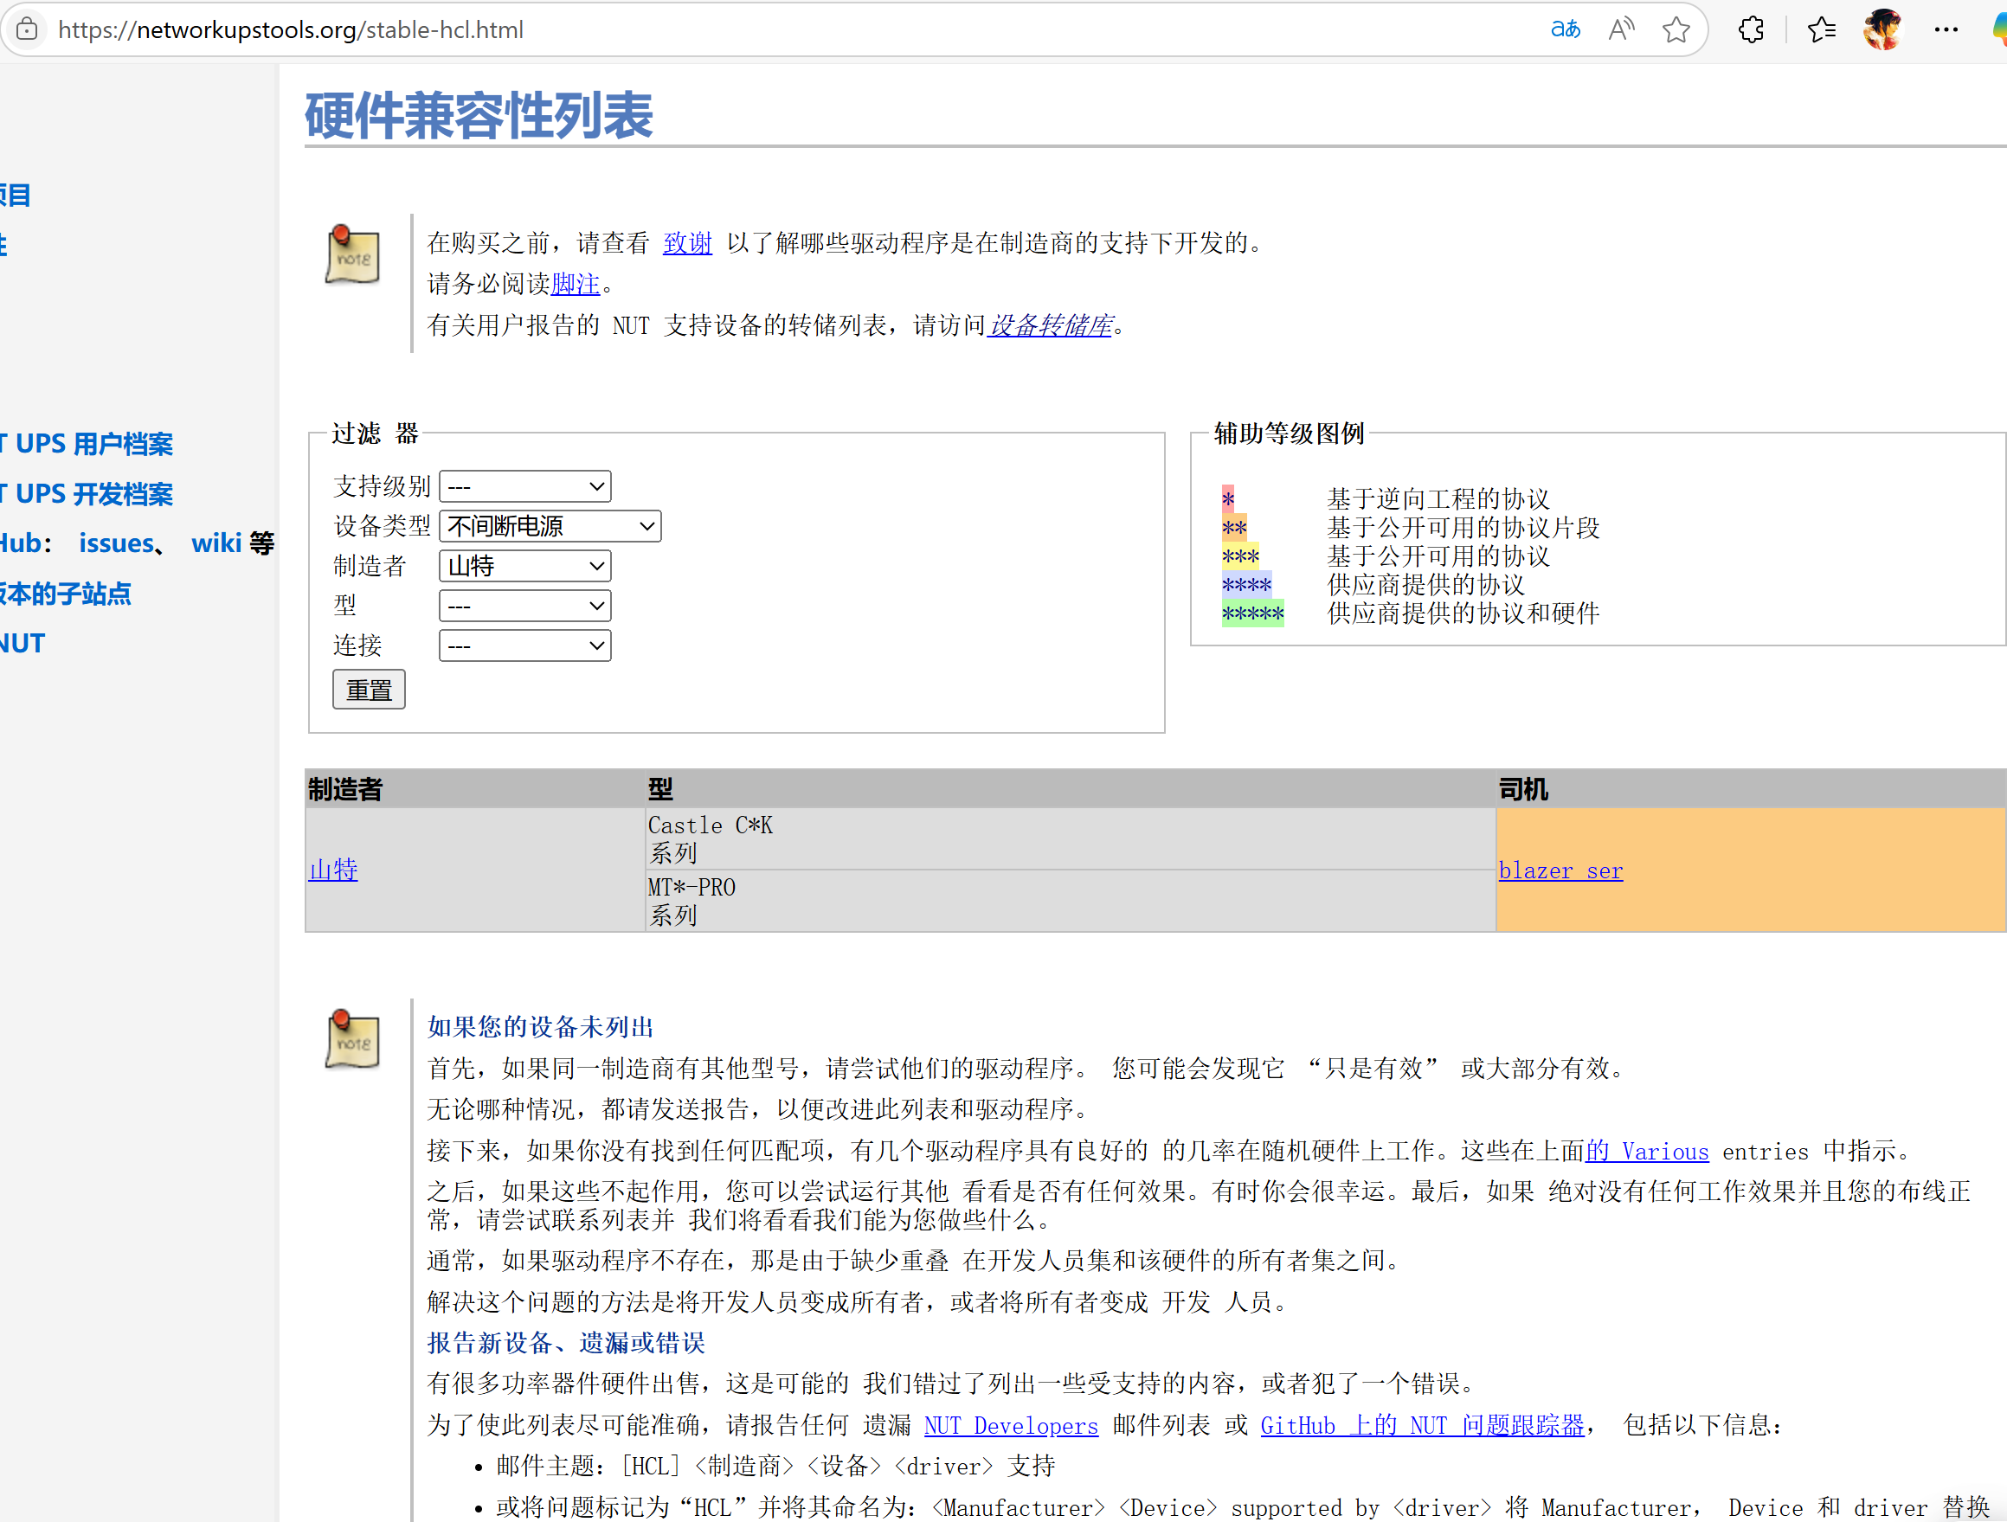Image resolution: width=2007 pixels, height=1522 pixels.
Task: Click legend text 基于逆向工程的协议
Action: click(x=1438, y=499)
